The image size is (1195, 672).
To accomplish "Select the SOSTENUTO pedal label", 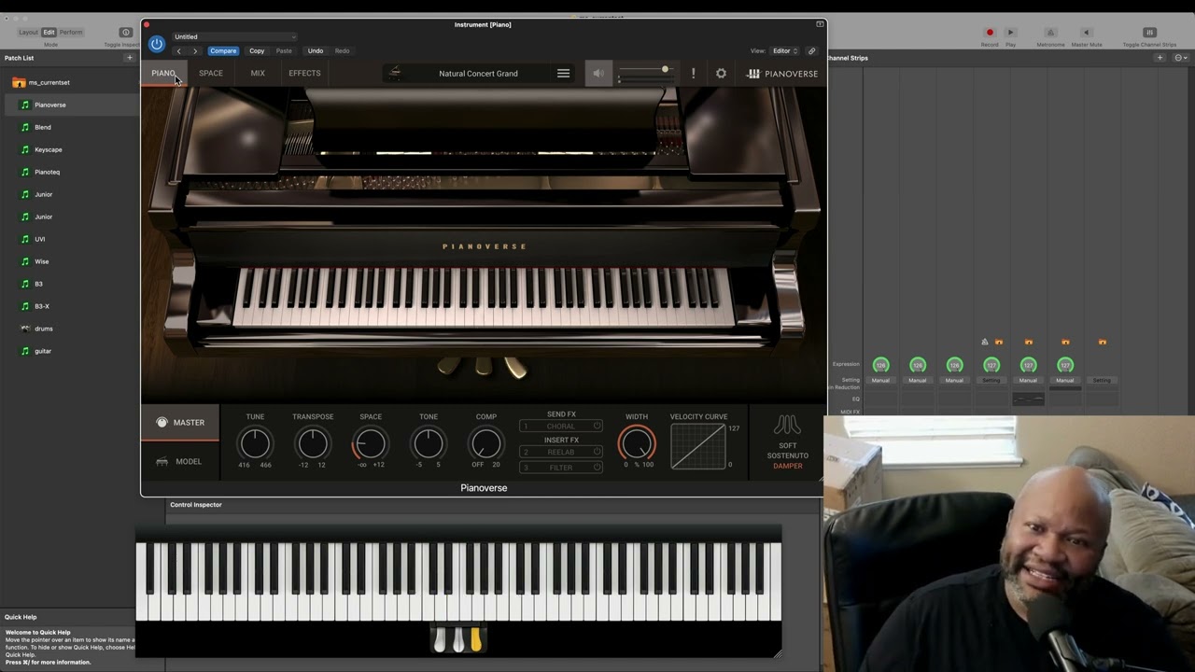I will click(x=787, y=455).
